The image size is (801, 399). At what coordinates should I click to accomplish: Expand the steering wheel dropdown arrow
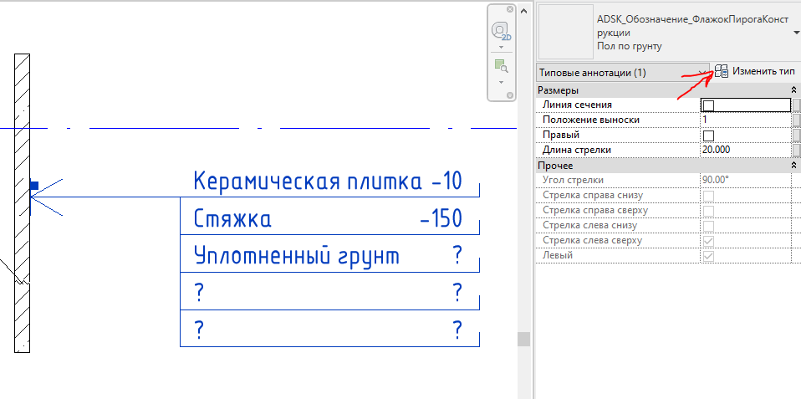pyautogui.click(x=501, y=47)
